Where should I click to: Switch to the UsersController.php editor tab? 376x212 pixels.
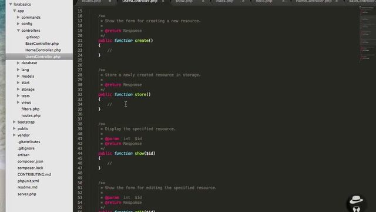pyautogui.click(x=140, y=1)
